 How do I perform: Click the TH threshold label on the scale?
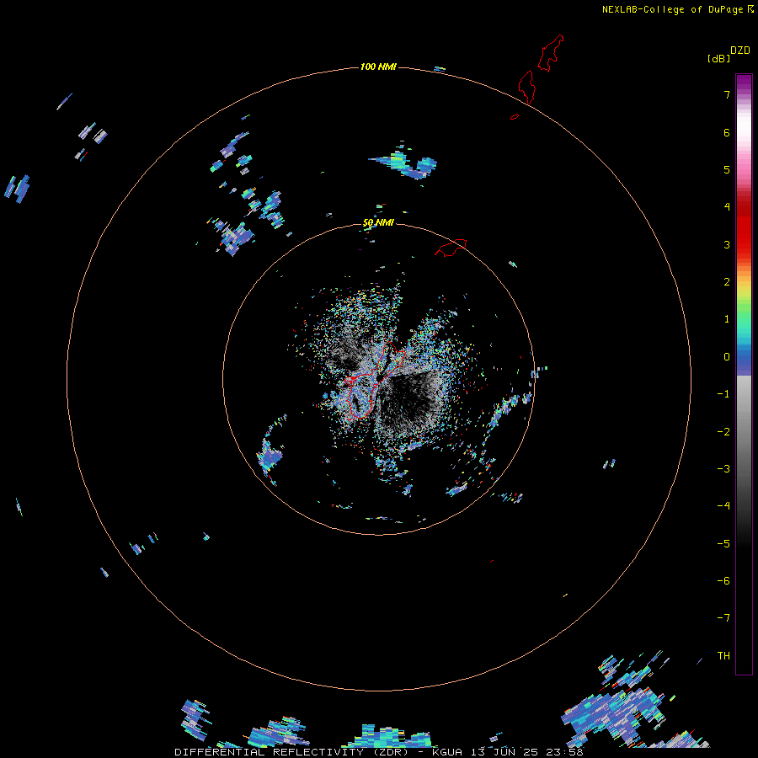tap(723, 656)
